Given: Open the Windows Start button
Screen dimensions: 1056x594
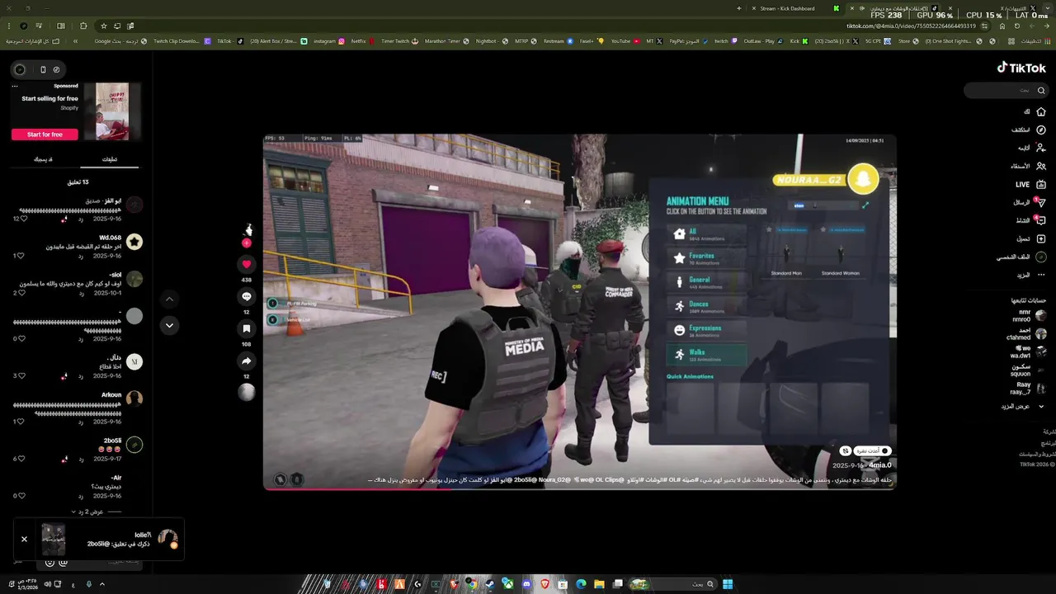Looking at the screenshot, I should (x=728, y=584).
